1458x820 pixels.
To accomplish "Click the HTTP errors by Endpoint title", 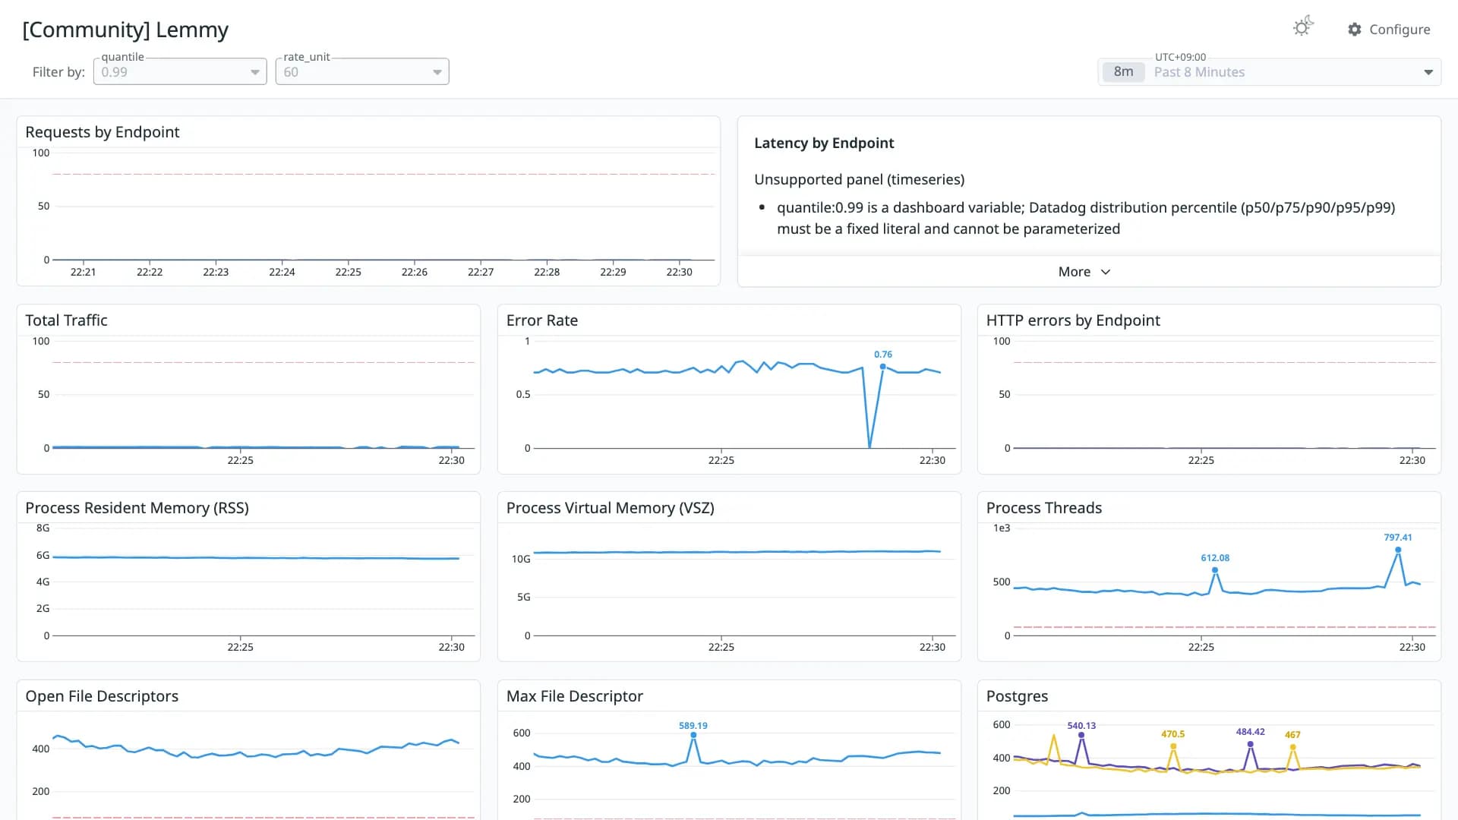I will tap(1073, 320).
